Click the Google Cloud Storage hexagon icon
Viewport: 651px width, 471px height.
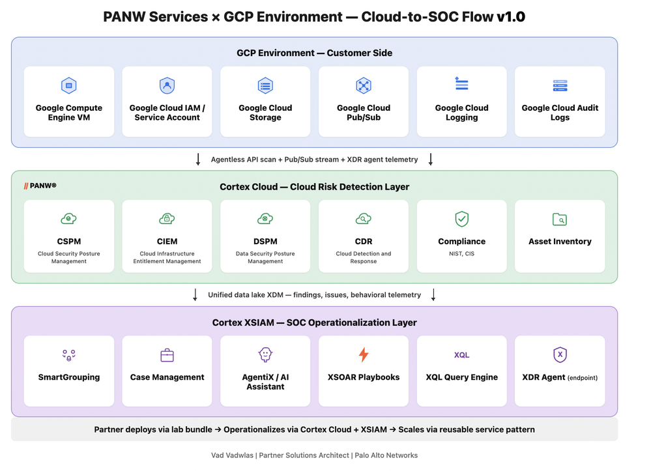(265, 86)
